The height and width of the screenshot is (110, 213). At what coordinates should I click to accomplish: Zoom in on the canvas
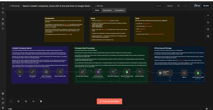(19, 101)
